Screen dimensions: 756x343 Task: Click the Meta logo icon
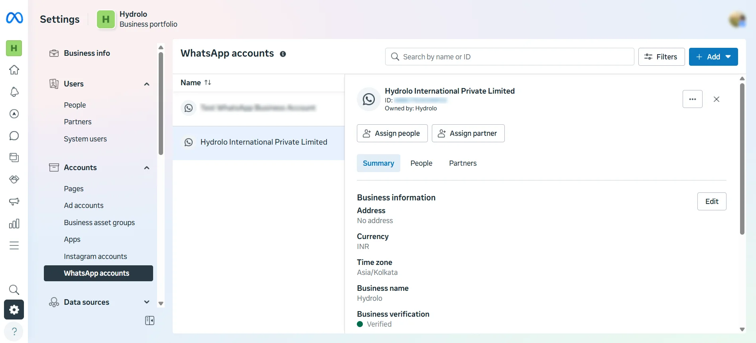(x=14, y=18)
